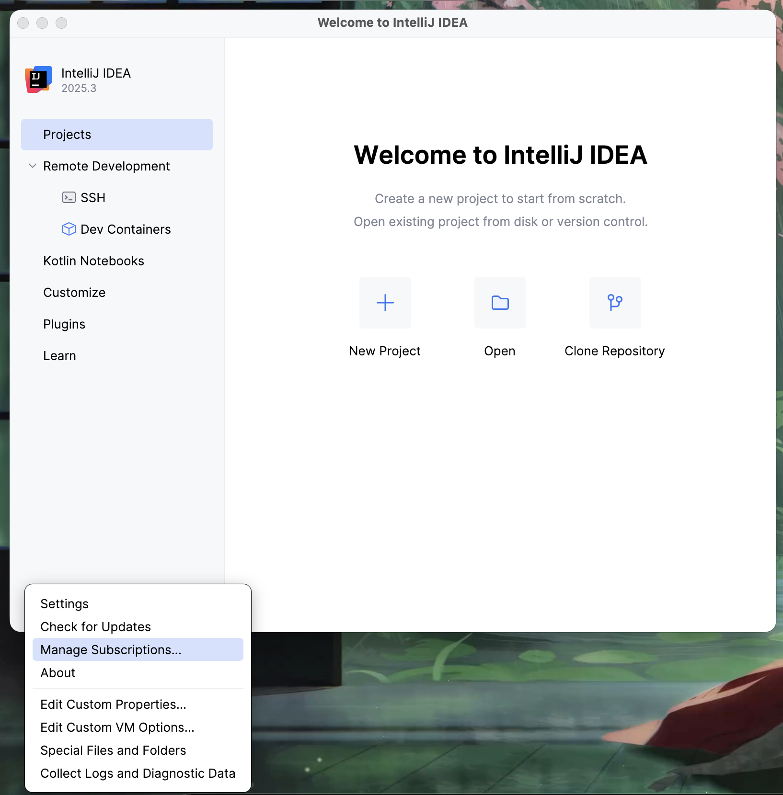The width and height of the screenshot is (783, 795).
Task: Click Collect Logs and Diagnostic Data
Action: 138,773
